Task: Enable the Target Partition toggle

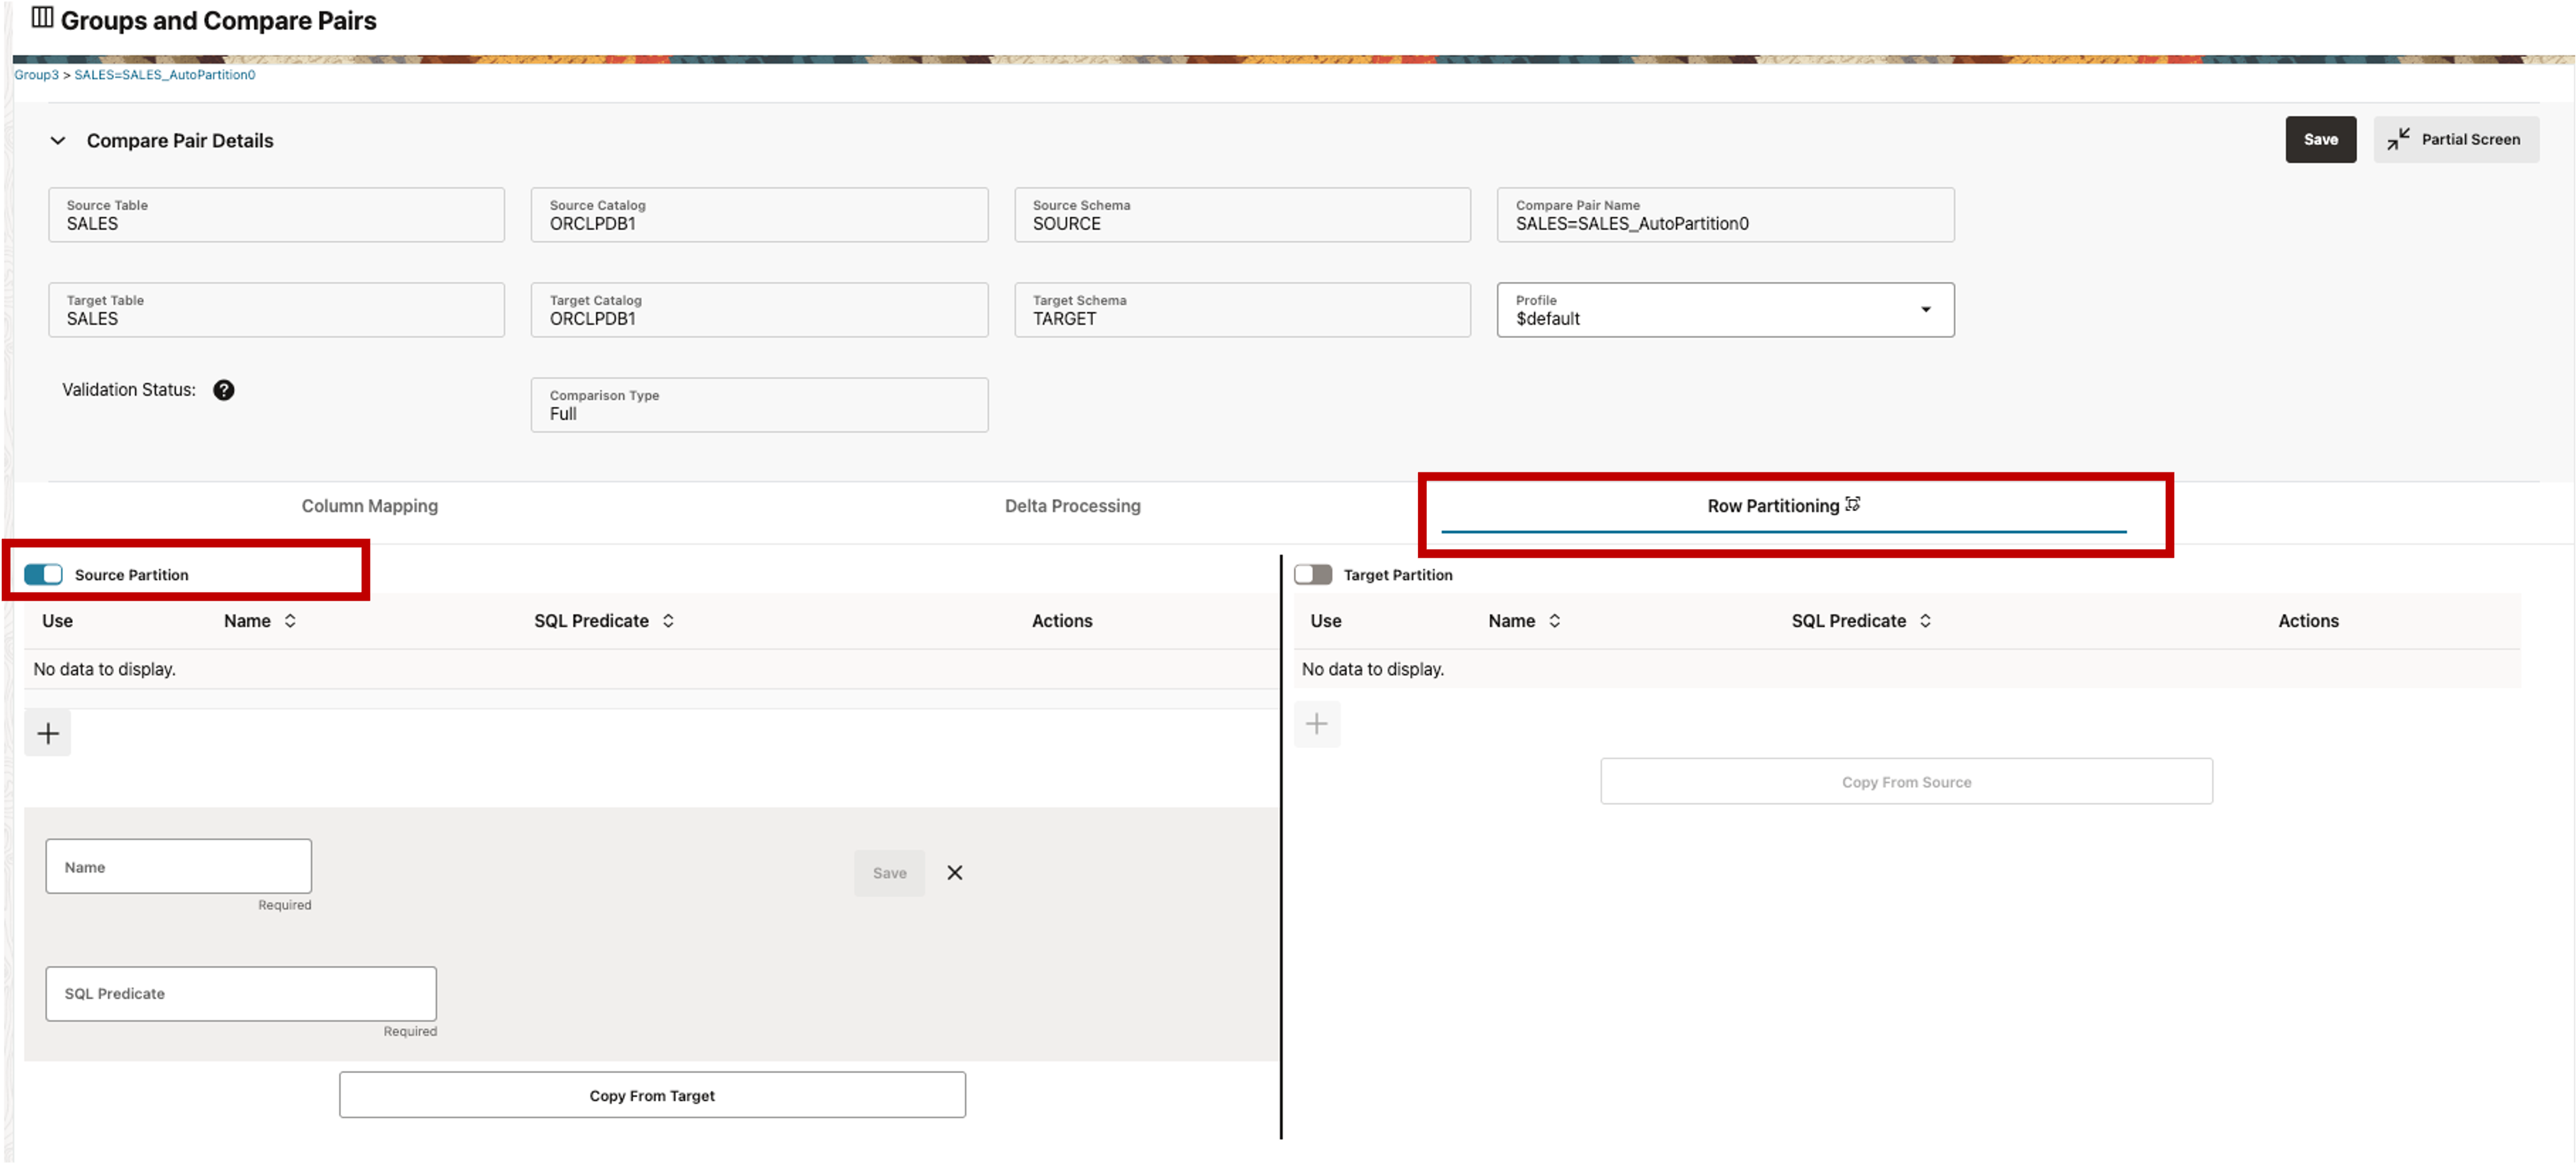Action: pos(1313,574)
